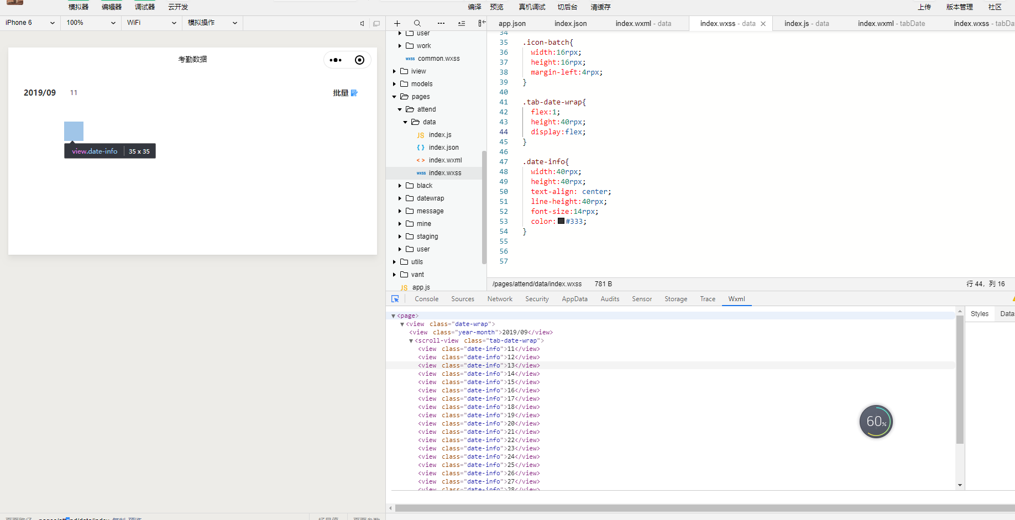Screen dimensions: 1015x520
Task: Toggle the 编辑器 panel display
Action: pos(112,7)
